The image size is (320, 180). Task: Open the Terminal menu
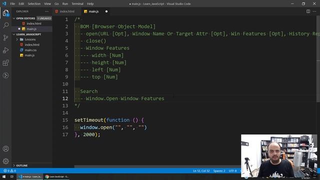pyautogui.click(x=77, y=3)
